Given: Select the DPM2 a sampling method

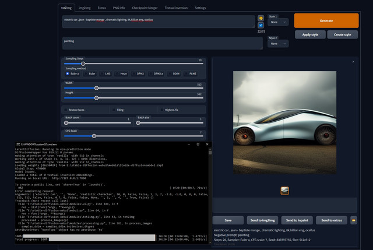Looking at the screenshot, I should click(x=156, y=74).
